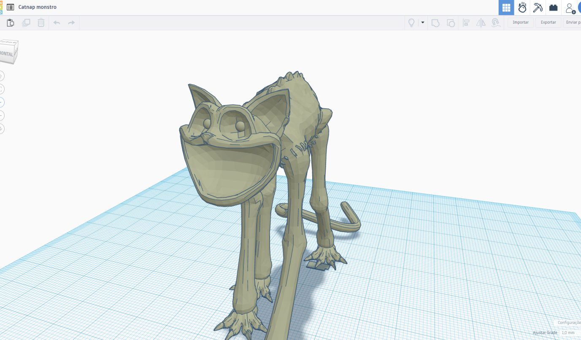Open the Bricks lego mode
Screen dimensions: 581x340
[553, 8]
